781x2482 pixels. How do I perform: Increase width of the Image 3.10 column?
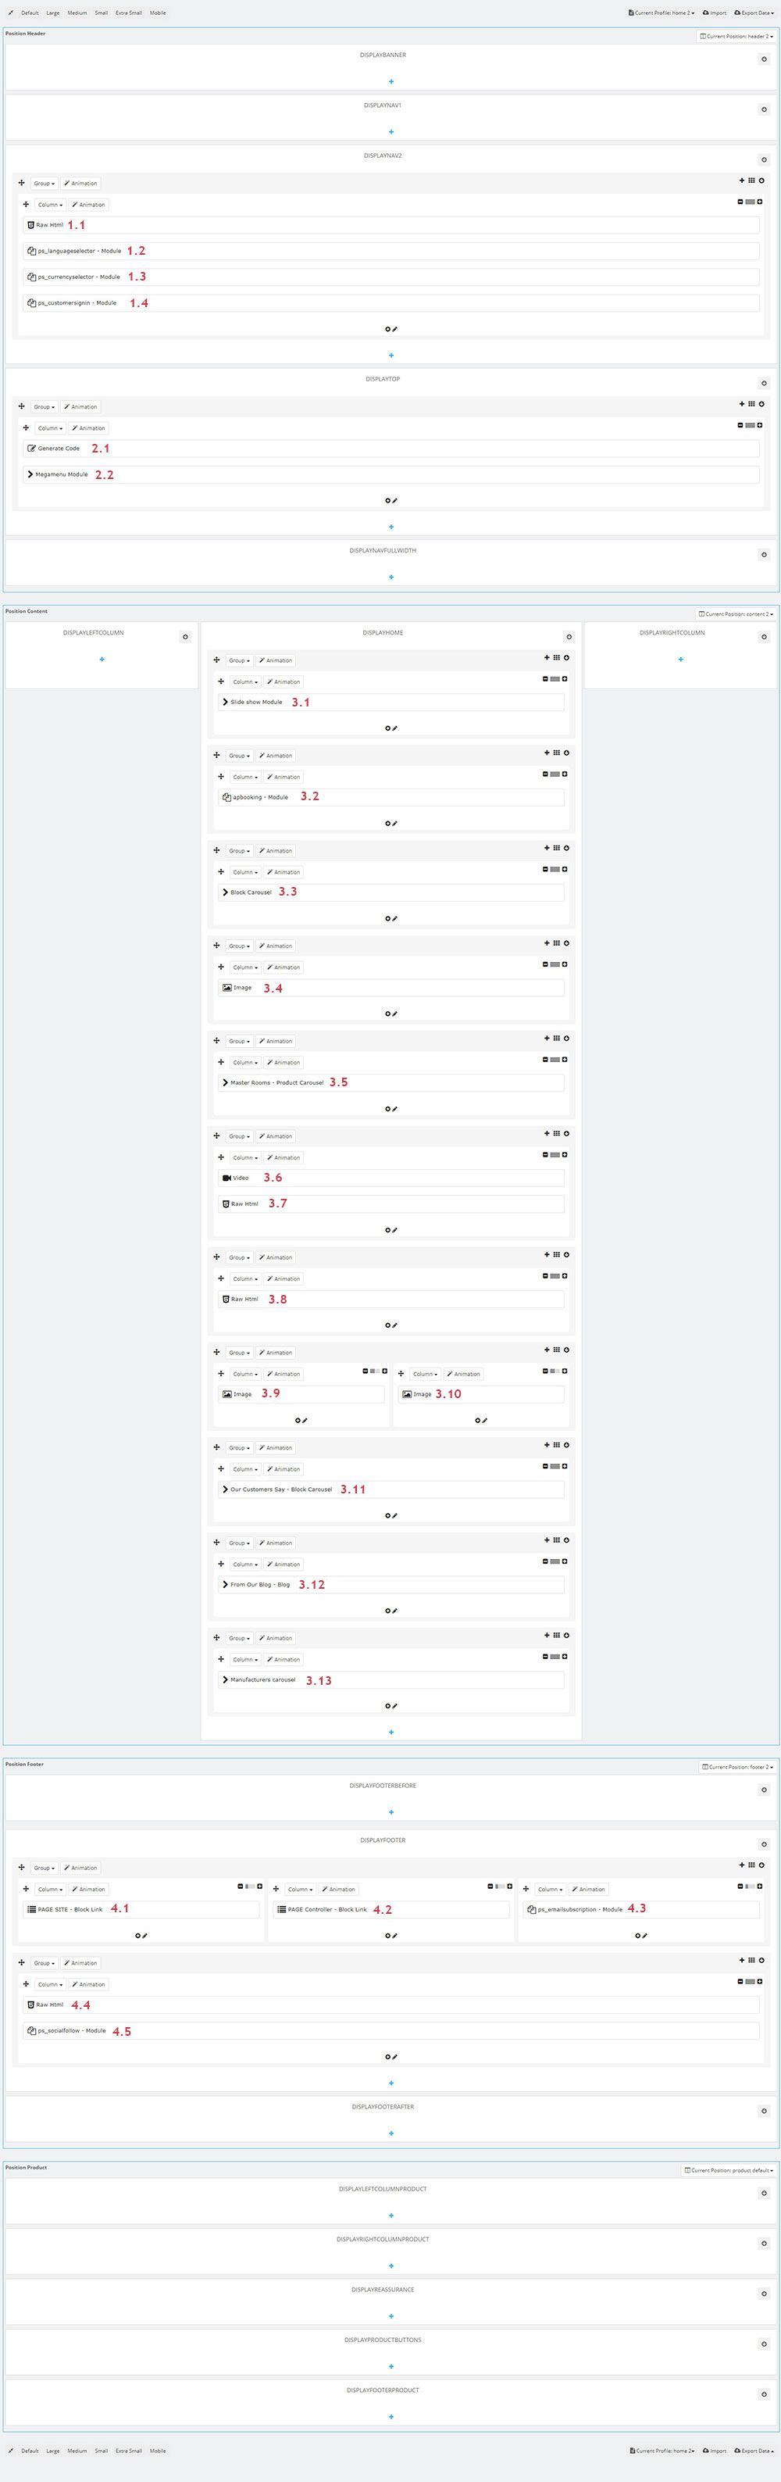(565, 1371)
